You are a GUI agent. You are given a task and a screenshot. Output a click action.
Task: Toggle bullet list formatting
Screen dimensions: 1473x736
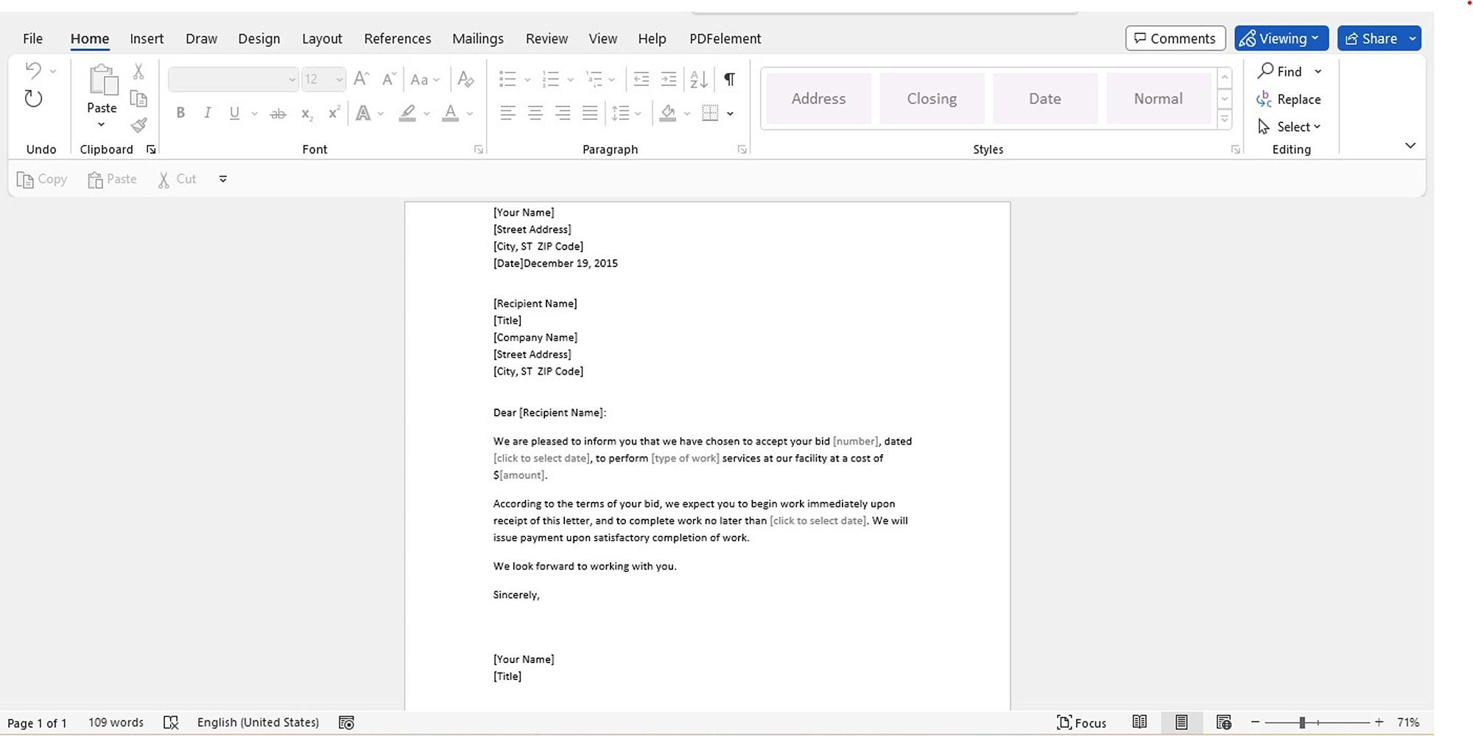(x=507, y=79)
